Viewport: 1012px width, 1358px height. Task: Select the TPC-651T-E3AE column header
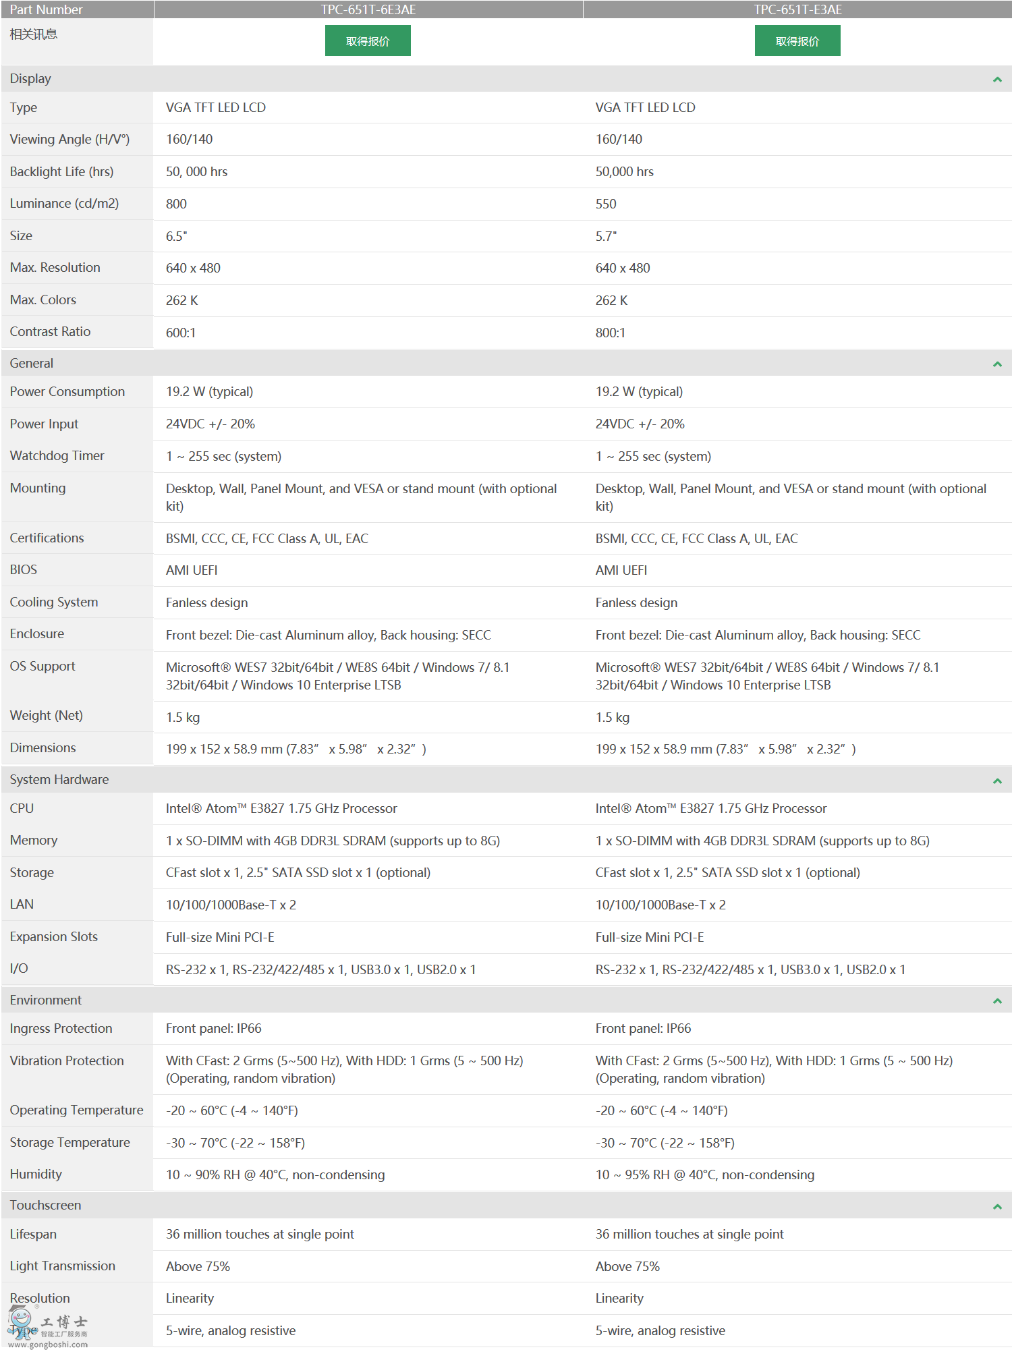tap(797, 9)
